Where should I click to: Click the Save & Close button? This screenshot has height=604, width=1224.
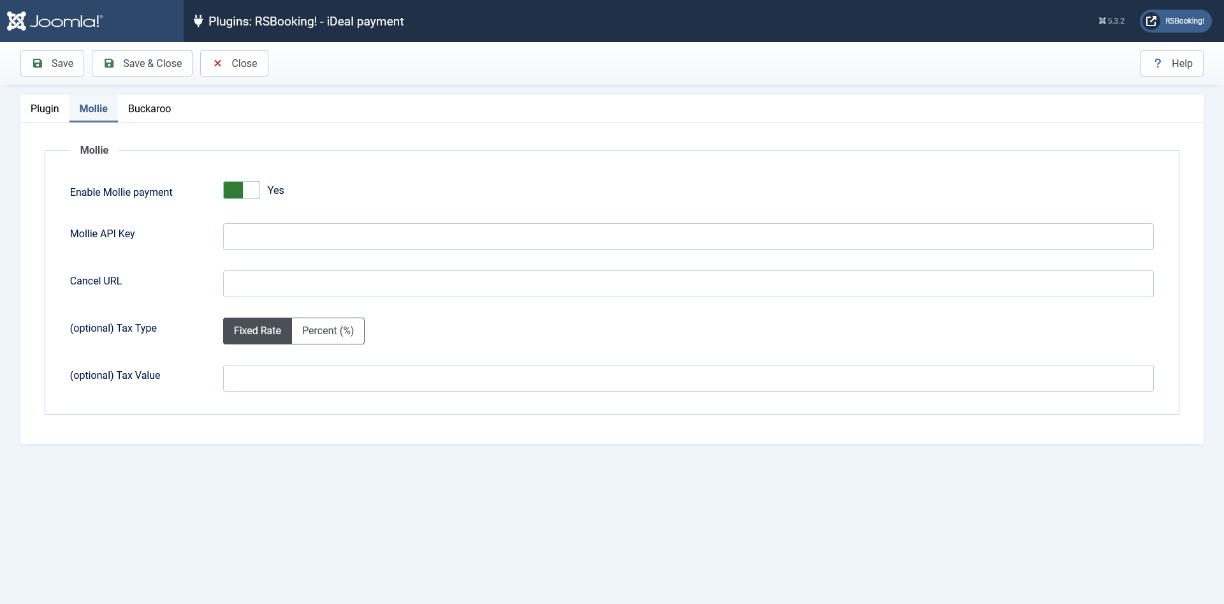pos(142,63)
